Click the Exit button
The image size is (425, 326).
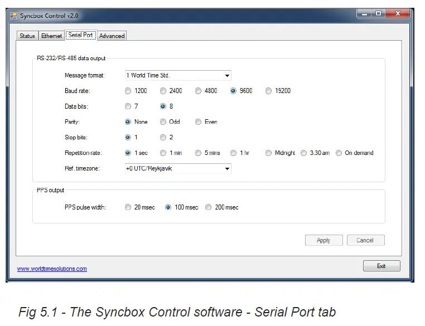coord(381,266)
